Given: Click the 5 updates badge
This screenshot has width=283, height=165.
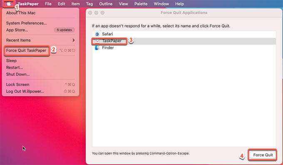Looking at the screenshot, I should tap(64, 30).
